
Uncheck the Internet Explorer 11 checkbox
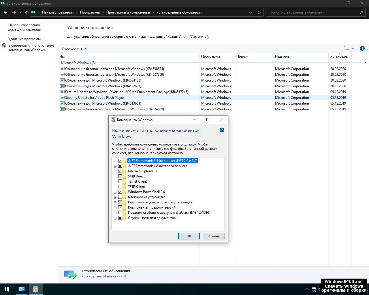click(120, 171)
